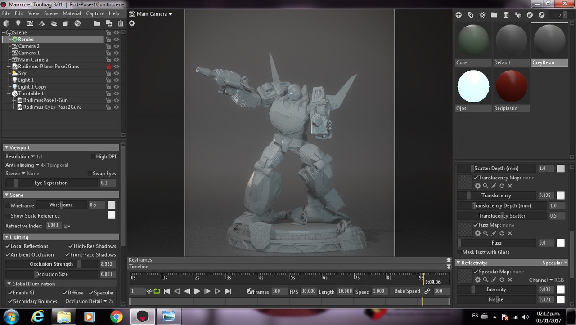Screen dimensions: 576x325
Task: Add shadow catcher object icon
Action: click(x=42, y=23)
